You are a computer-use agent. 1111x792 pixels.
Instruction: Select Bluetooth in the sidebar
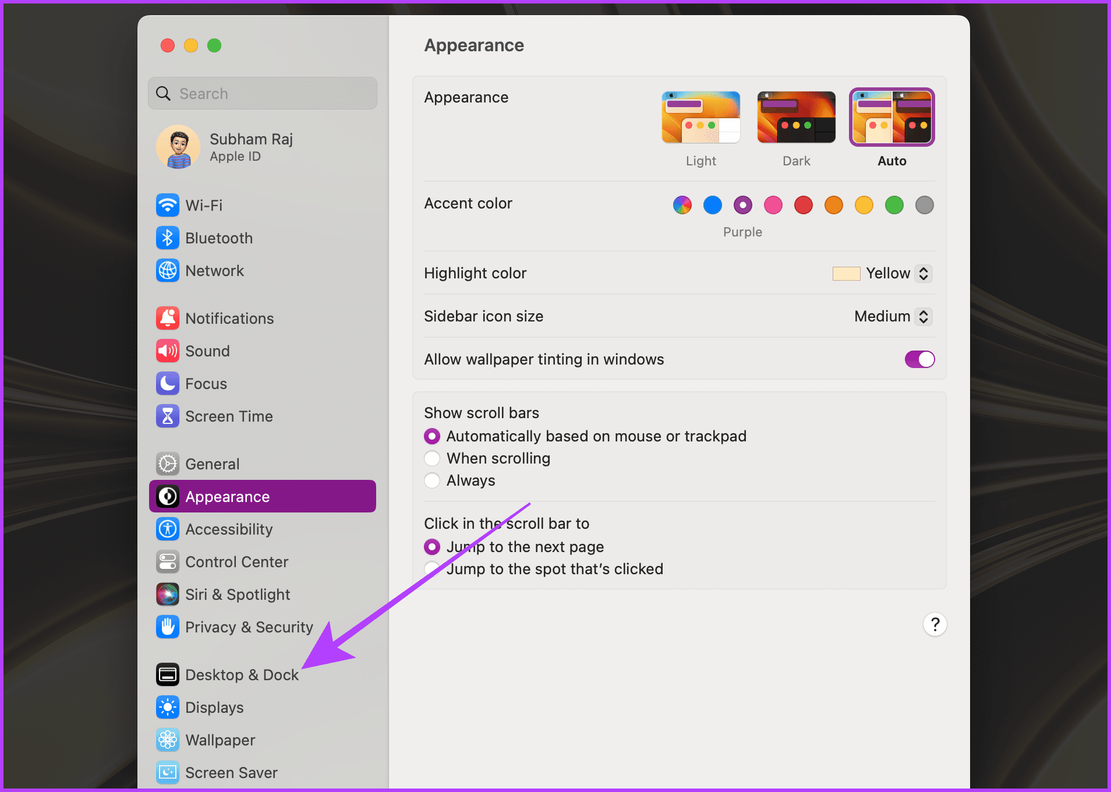pyautogui.click(x=219, y=238)
